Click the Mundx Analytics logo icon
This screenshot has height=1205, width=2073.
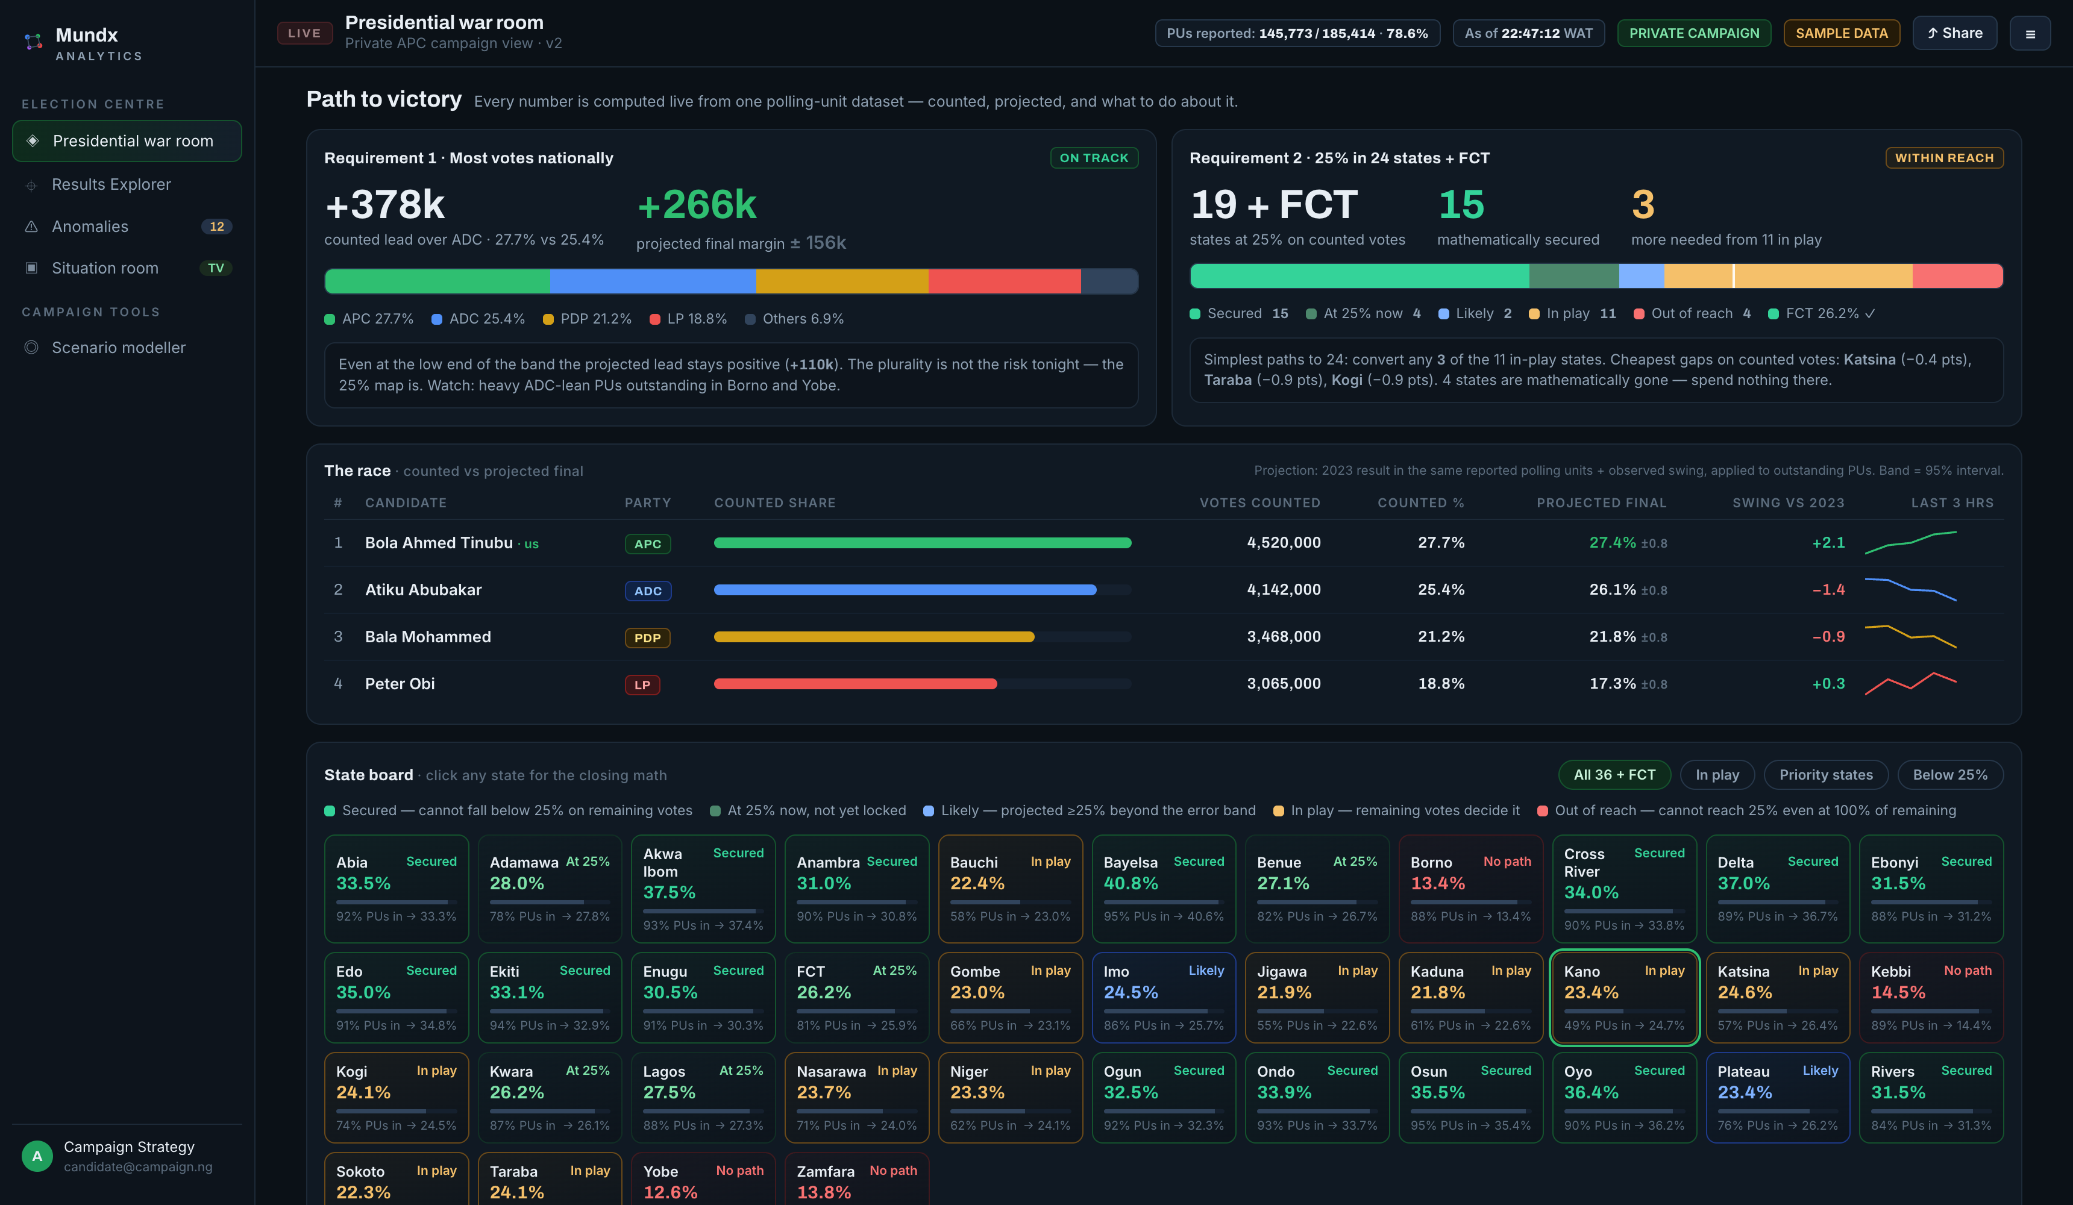coord(33,41)
